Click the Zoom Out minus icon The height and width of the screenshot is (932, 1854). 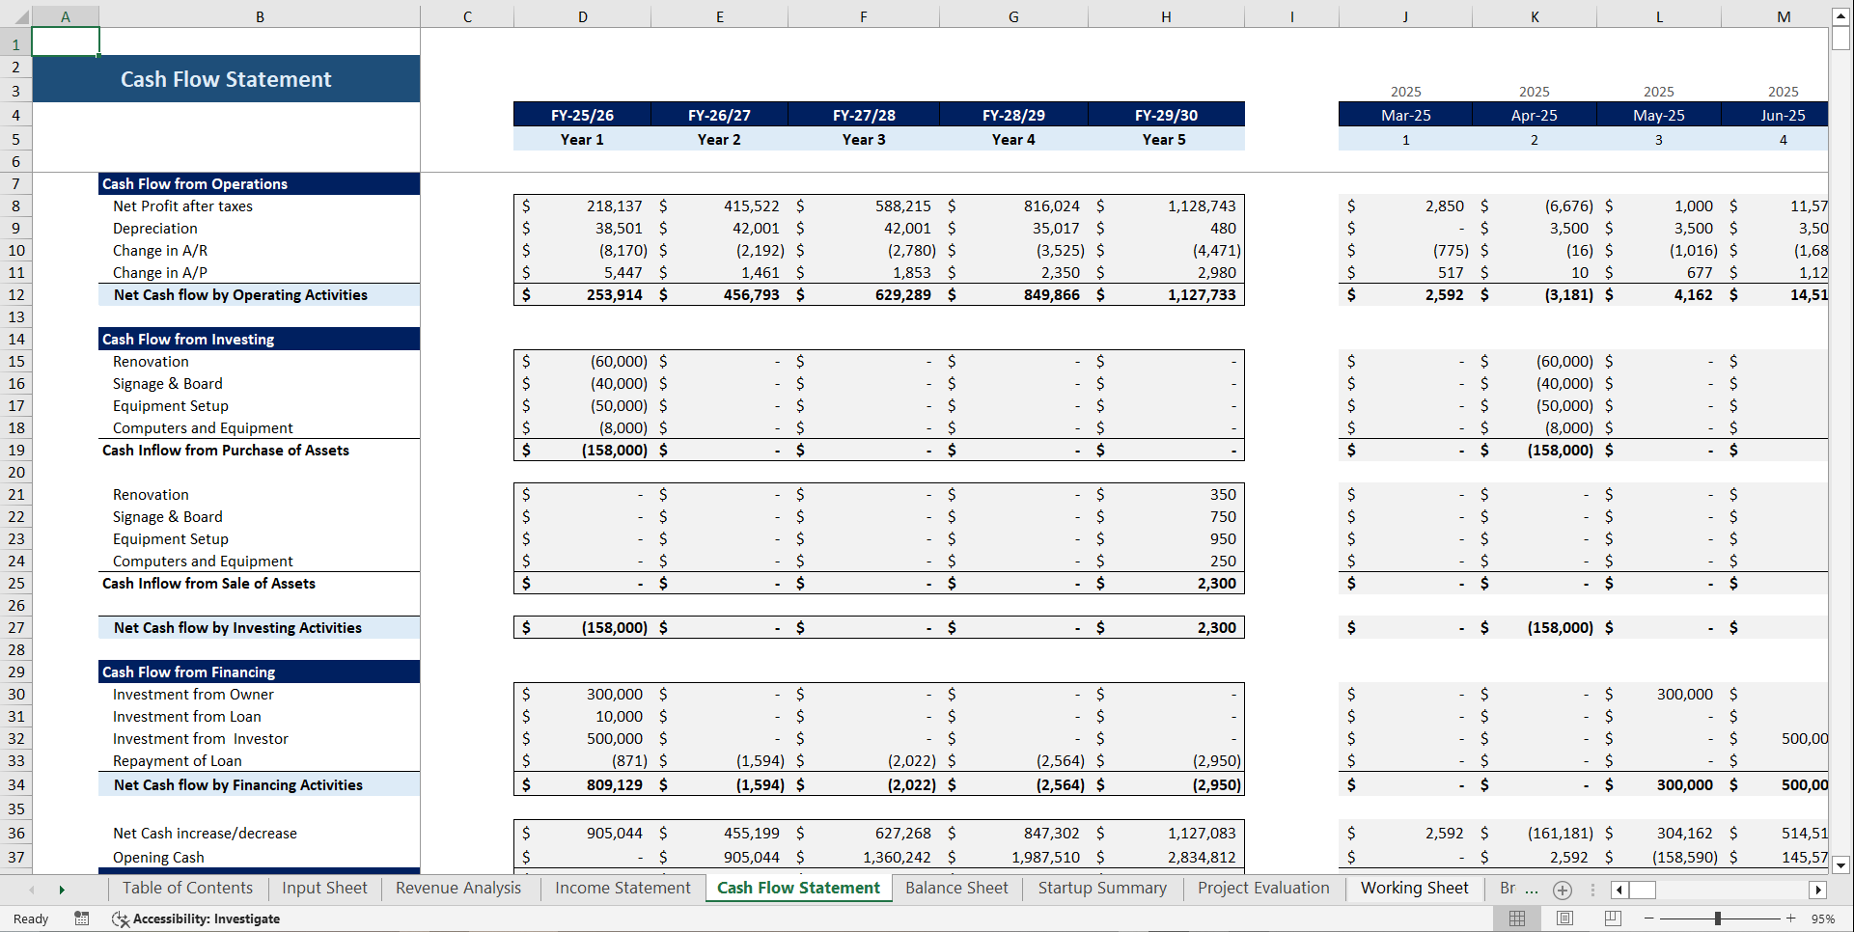(1649, 918)
